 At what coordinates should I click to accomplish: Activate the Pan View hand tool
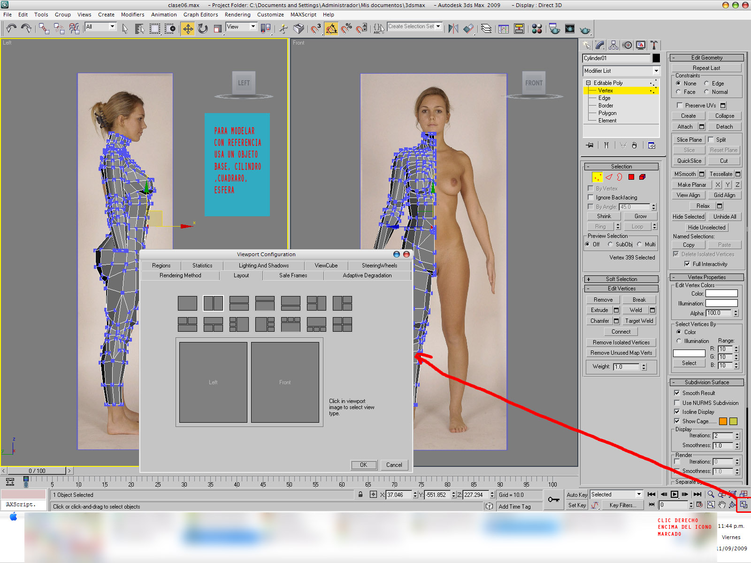click(721, 505)
